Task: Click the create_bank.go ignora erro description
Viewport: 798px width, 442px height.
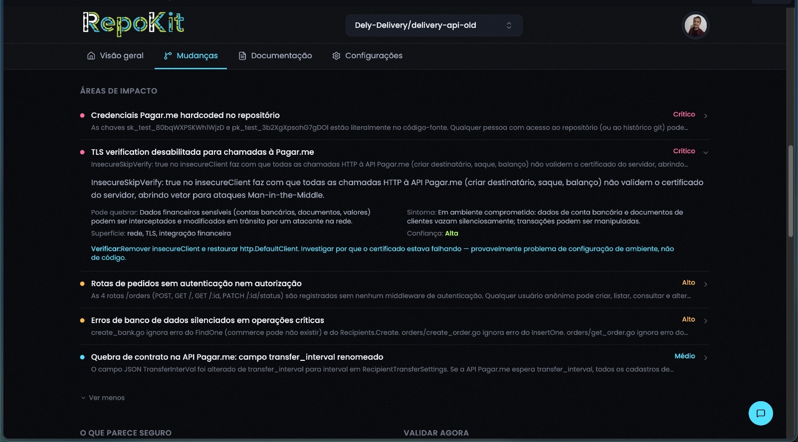Action: pyautogui.click(x=390, y=333)
